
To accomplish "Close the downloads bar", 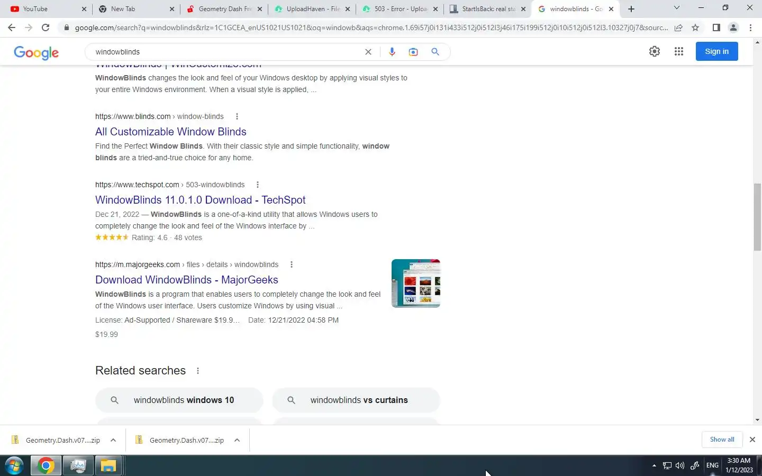I will (752, 440).
